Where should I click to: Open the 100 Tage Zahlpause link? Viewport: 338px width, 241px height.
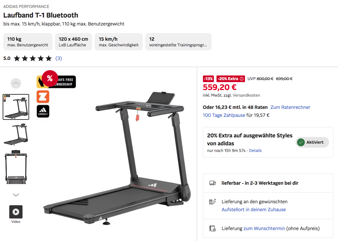[x=224, y=115]
